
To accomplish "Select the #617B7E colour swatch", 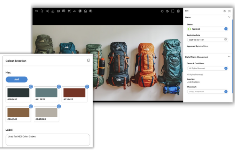I will [46, 93].
